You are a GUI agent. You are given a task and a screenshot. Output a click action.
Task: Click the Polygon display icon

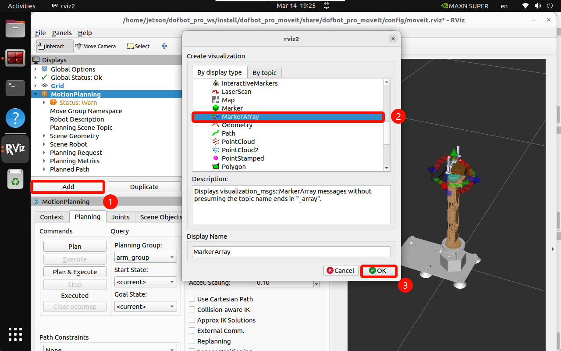coord(215,166)
